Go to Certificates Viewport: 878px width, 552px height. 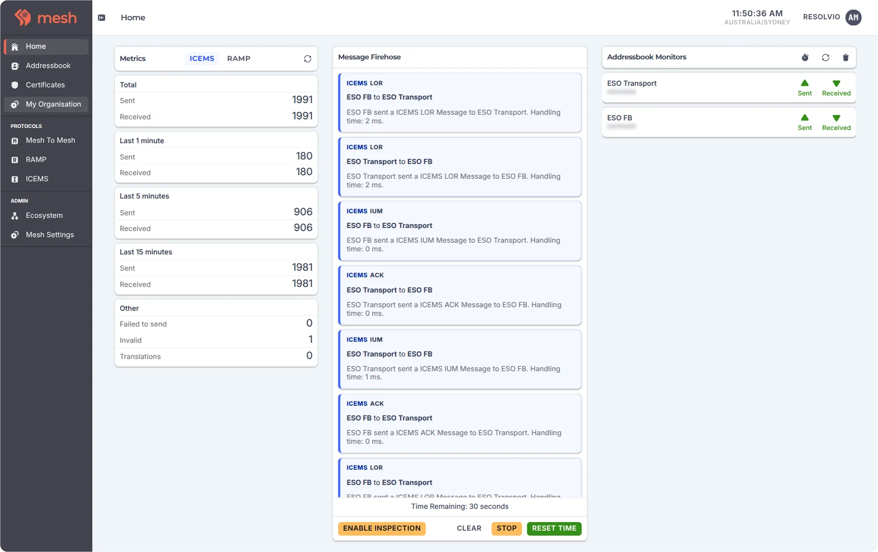[46, 85]
